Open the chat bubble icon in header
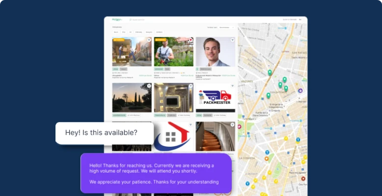Viewport: 382px width, 196px height. click(131, 20)
